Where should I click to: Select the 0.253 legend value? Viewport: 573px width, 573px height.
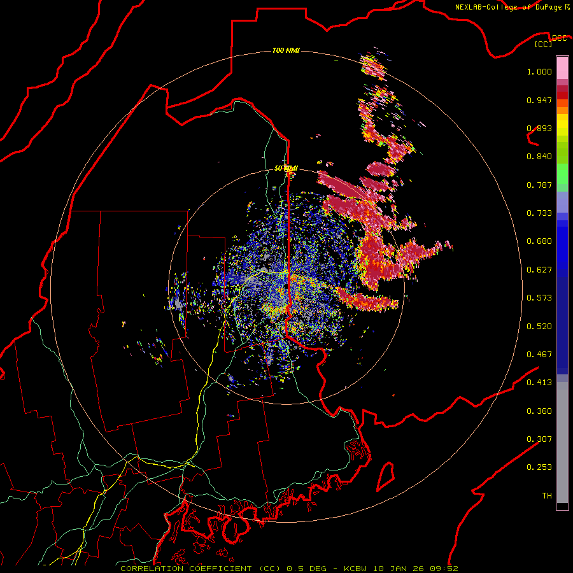click(x=539, y=467)
